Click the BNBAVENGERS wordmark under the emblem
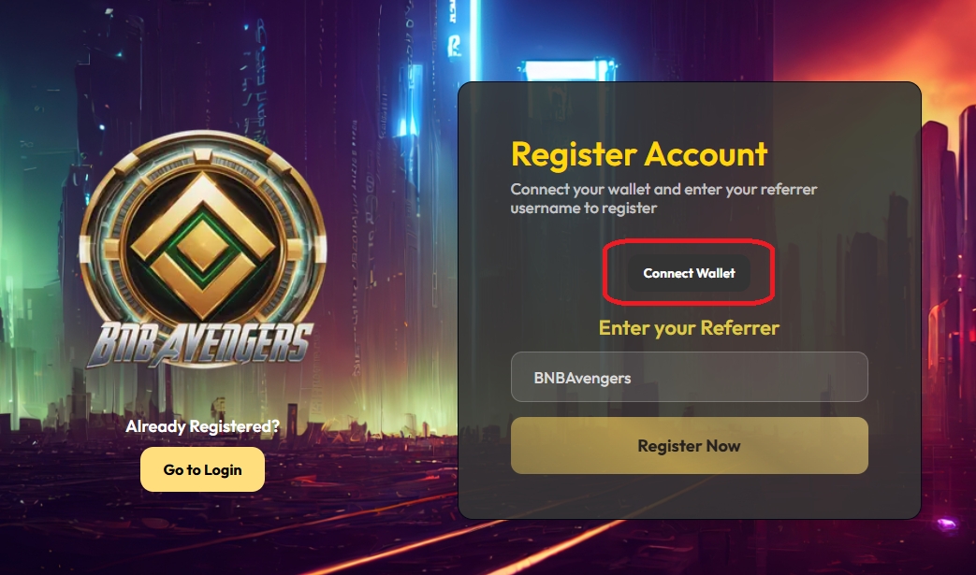Image resolution: width=976 pixels, height=575 pixels. click(201, 343)
